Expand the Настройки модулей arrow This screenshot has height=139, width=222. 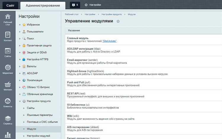click(x=24, y=136)
